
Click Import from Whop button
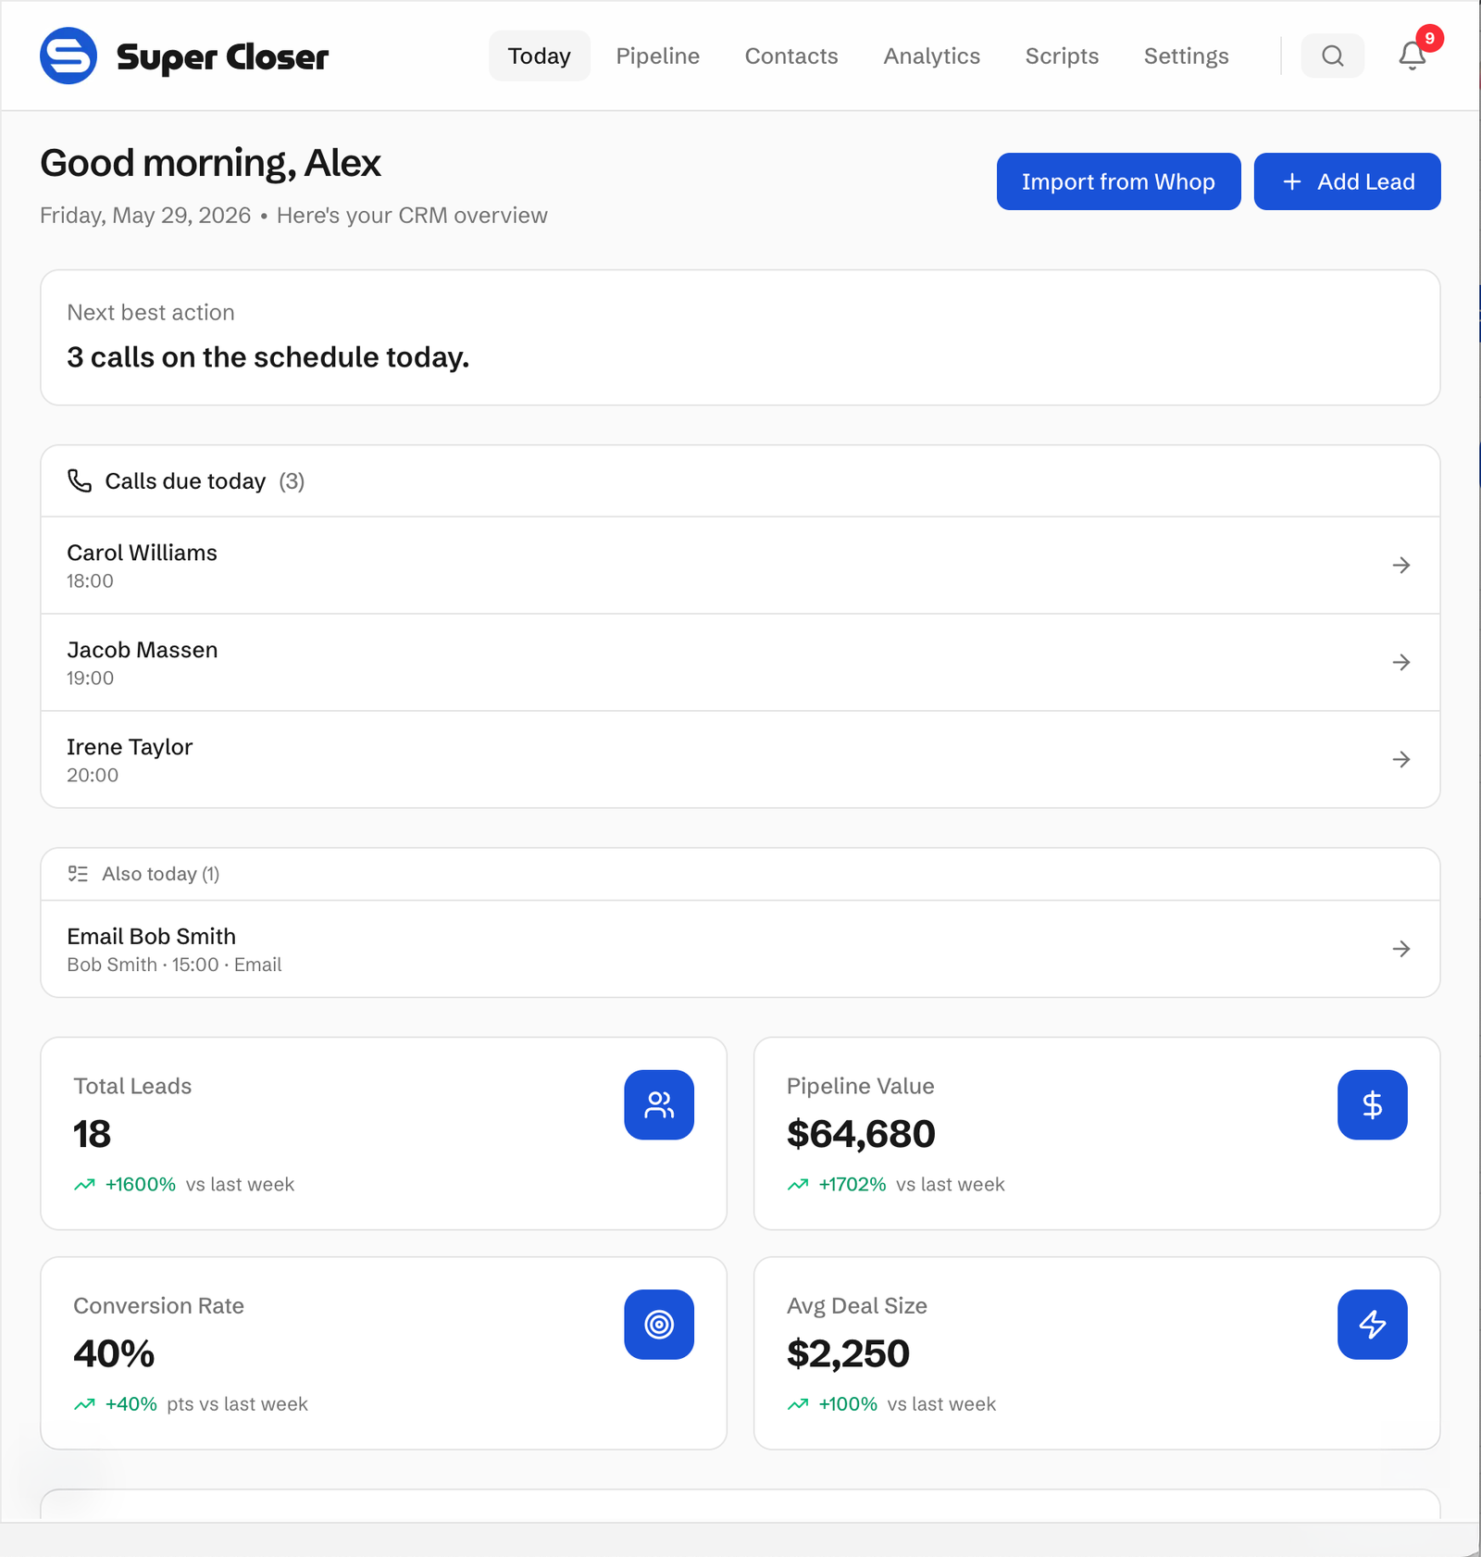coord(1118,181)
